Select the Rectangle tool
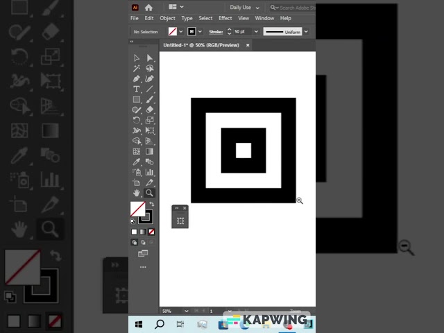444x333 pixels. [x=137, y=99]
